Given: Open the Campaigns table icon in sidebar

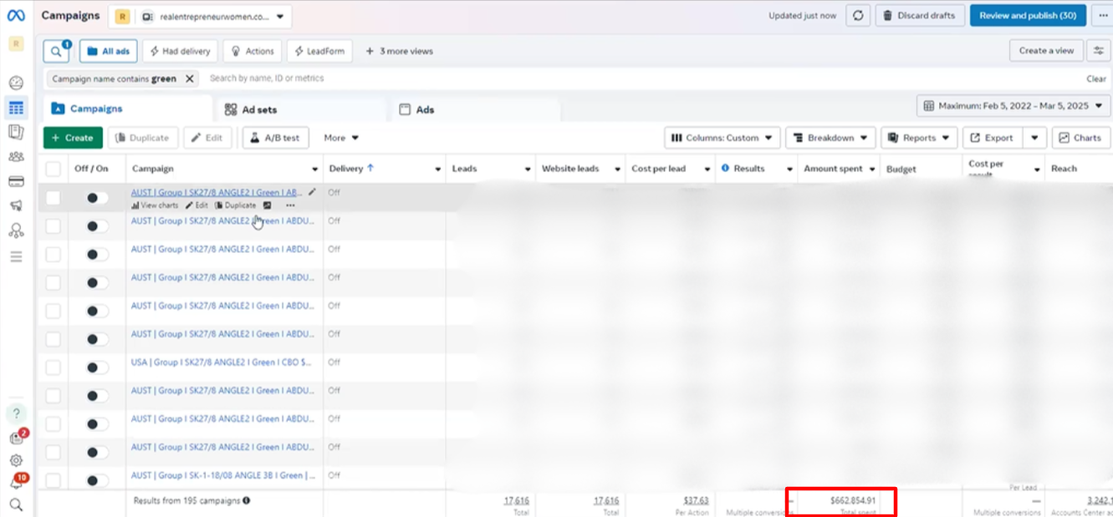Looking at the screenshot, I should coord(16,108).
